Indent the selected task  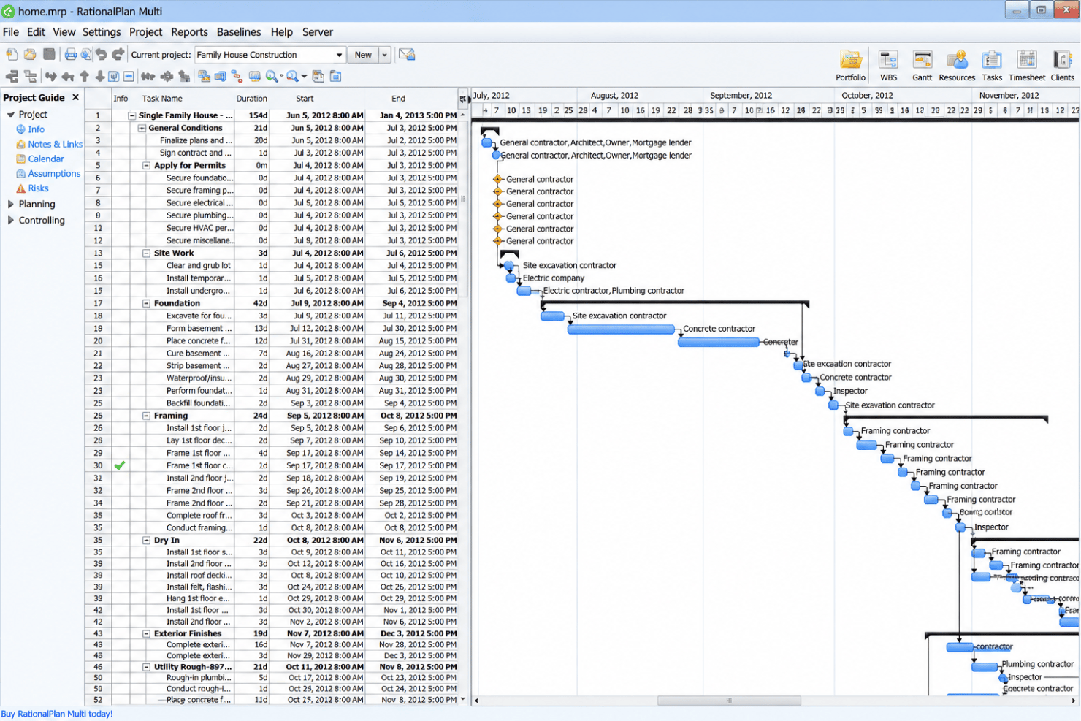click(51, 77)
